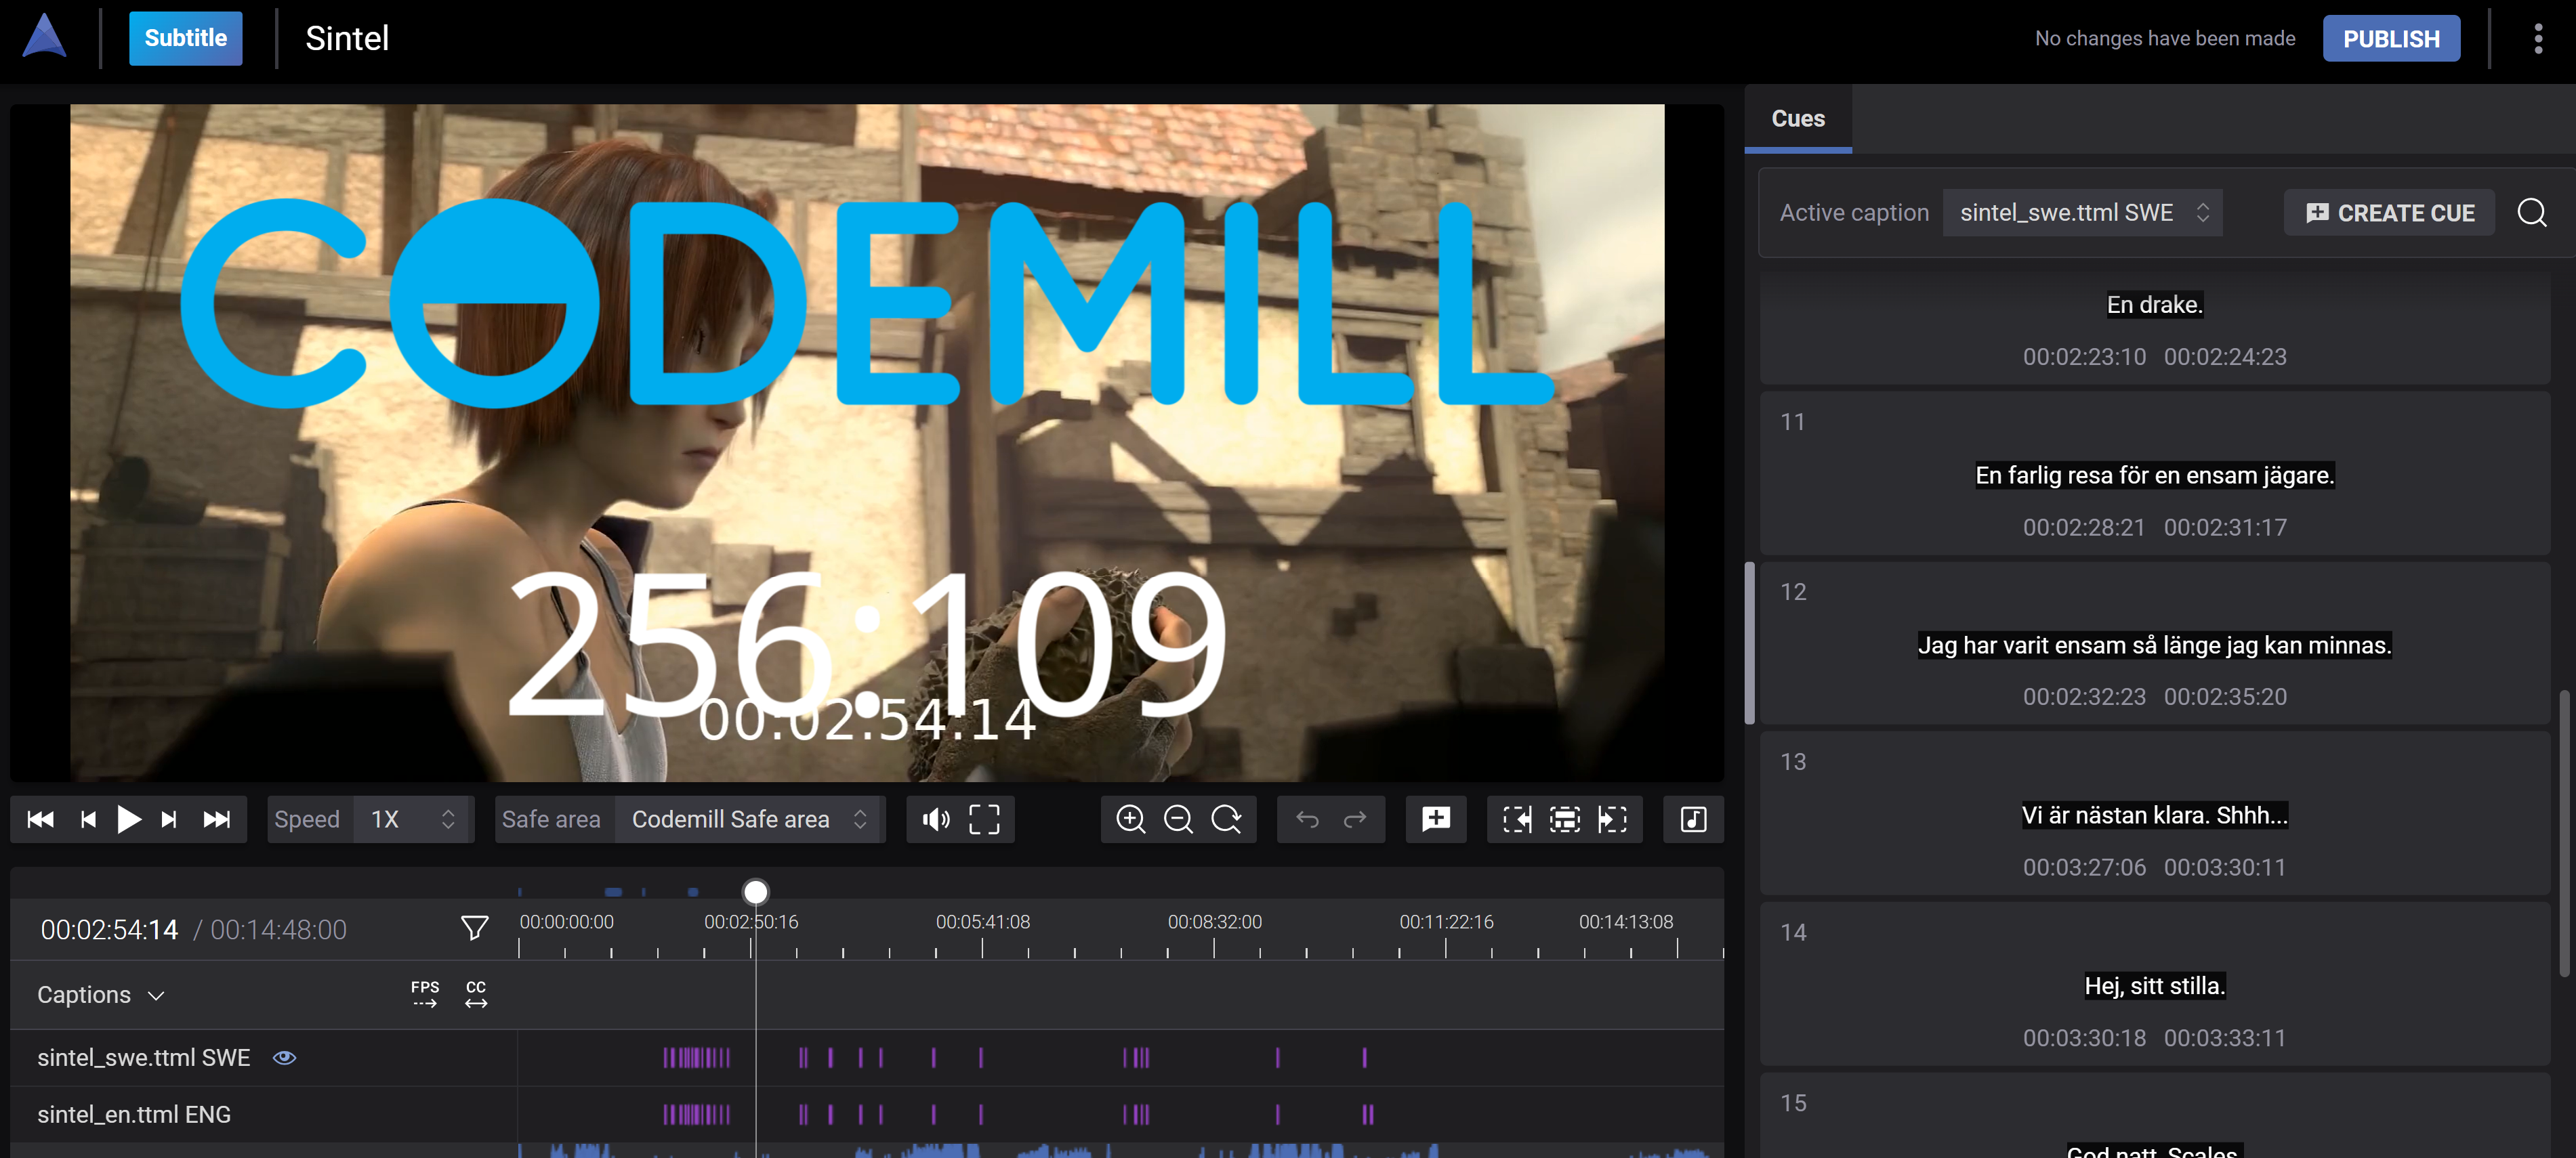Viewport: 2576px width, 1158px height.
Task: Add a new cue from the toolbar
Action: [x=1436, y=819]
